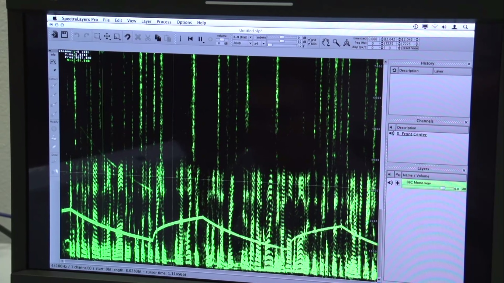Image resolution: width=504 pixels, height=283 pixels.
Task: Open the Options menu
Action: coord(184,22)
